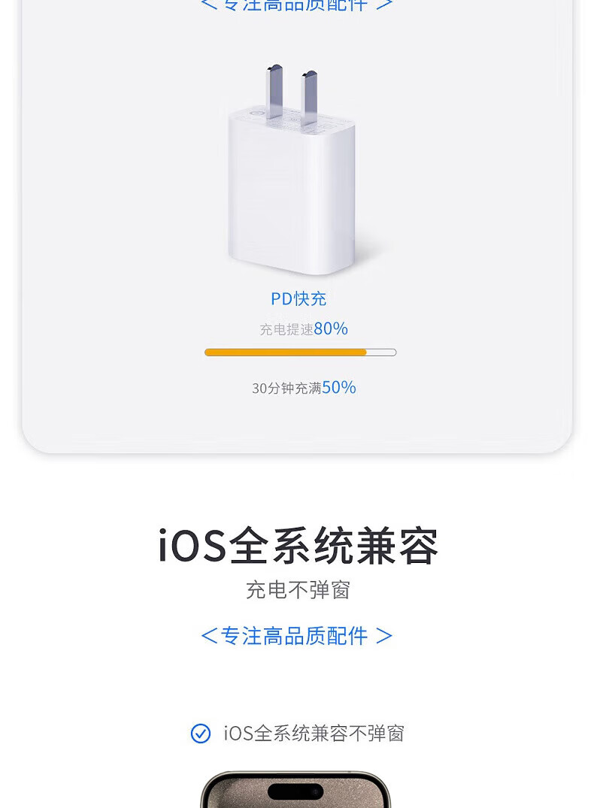This screenshot has height=808, width=594.
Task: Click the partially visible 专注高品质配件 text at top
Action: [295, 5]
